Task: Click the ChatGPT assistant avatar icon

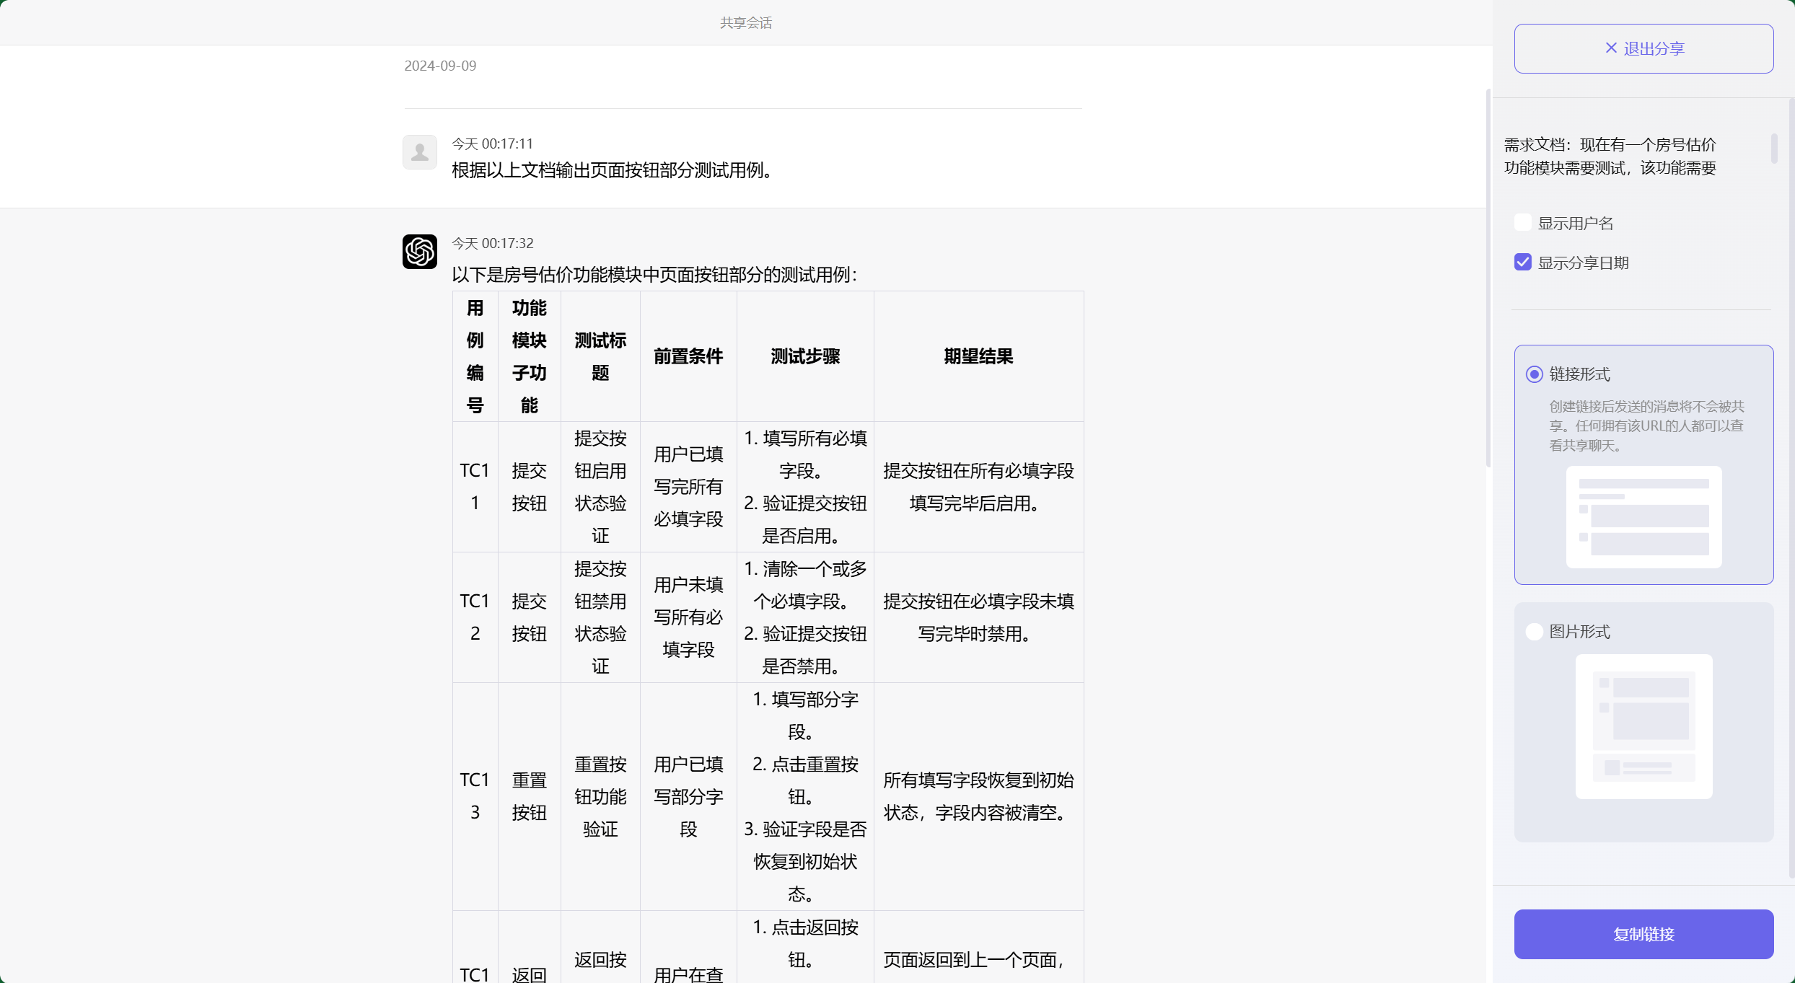Action: (x=419, y=252)
